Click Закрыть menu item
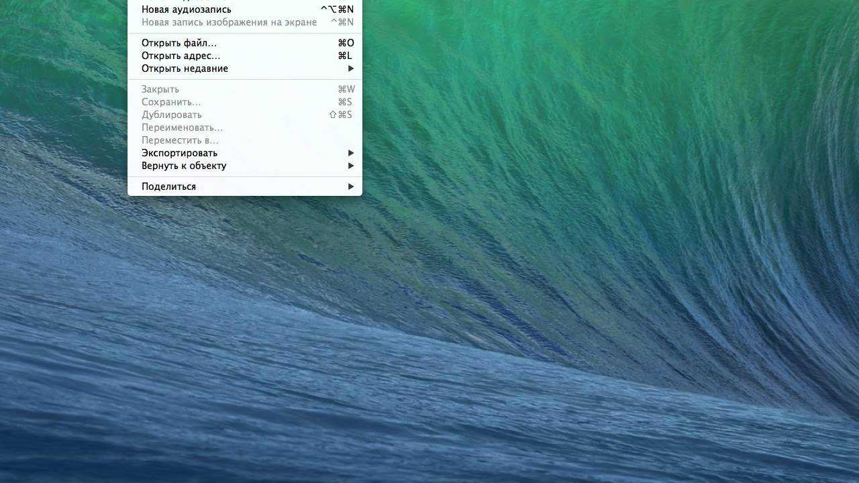This screenshot has width=859, height=483. pos(245,89)
